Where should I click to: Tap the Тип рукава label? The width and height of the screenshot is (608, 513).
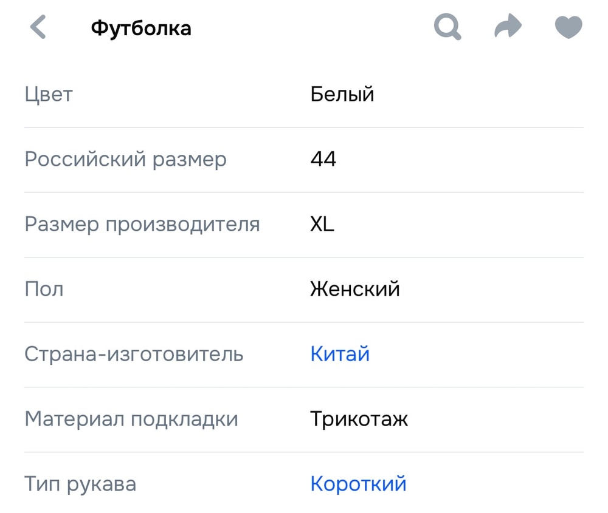click(80, 484)
